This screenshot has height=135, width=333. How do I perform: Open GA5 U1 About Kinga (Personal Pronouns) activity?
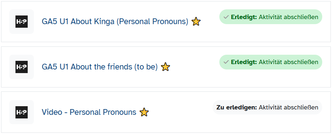pos(115,22)
